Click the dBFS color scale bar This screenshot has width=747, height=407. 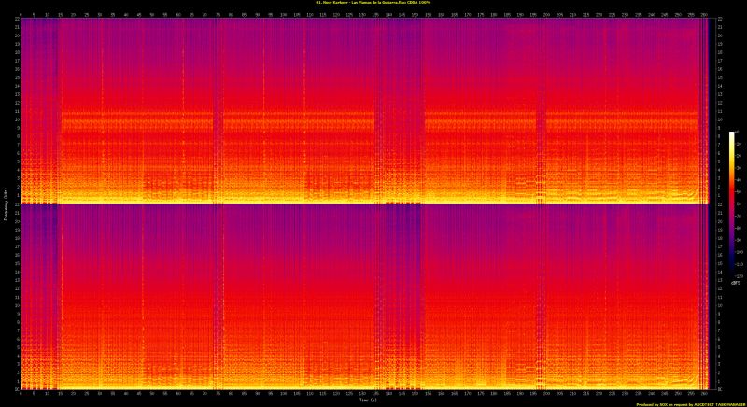click(733, 203)
